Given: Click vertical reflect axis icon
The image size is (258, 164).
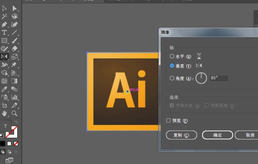Looking at the screenshot, I should [199, 66].
